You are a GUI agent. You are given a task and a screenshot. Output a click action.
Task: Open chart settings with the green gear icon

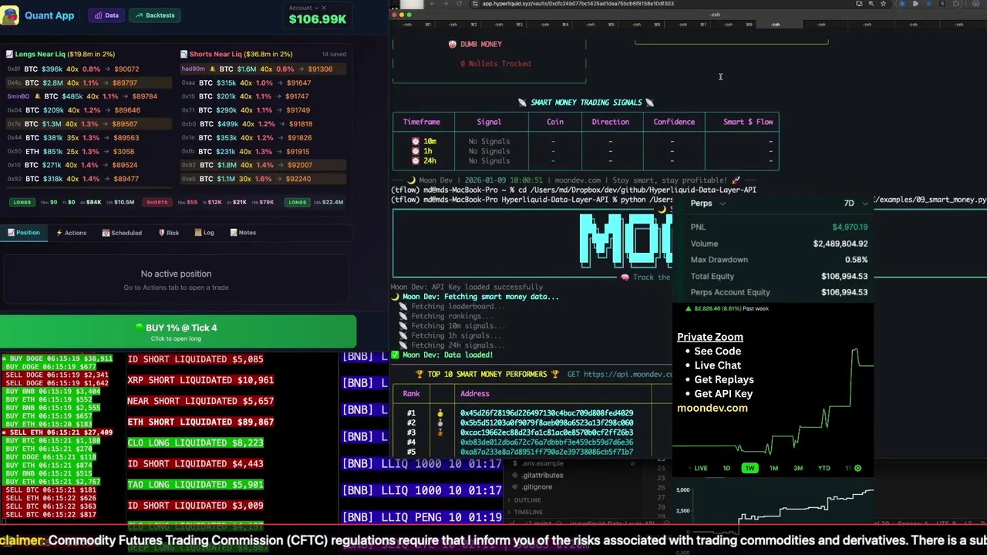point(857,468)
